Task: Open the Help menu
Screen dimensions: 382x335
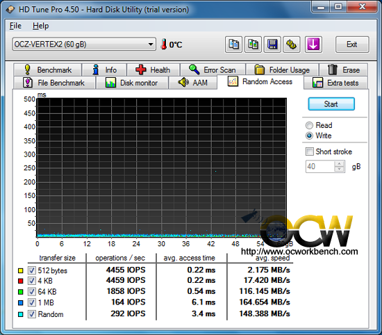Action: coord(41,26)
